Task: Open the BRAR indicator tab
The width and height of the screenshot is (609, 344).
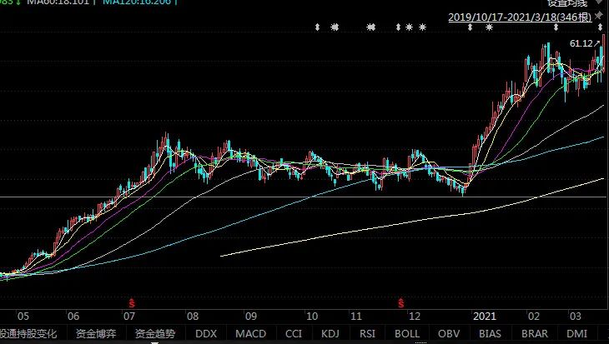Action: pos(534,334)
